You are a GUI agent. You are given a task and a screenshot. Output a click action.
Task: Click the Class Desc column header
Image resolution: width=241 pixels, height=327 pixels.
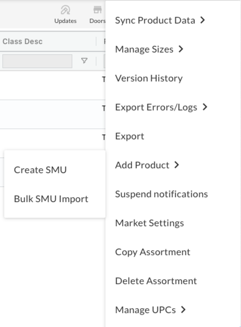tap(23, 41)
